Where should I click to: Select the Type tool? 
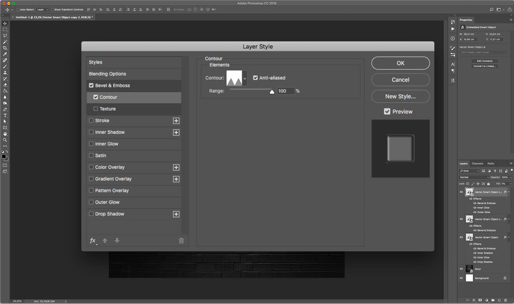click(5, 115)
